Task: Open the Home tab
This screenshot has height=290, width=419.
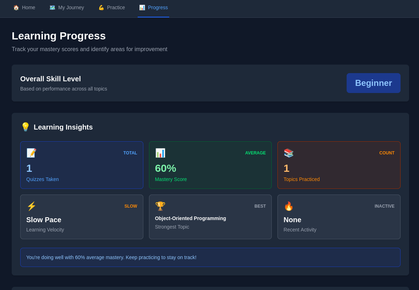Action: [24, 7]
